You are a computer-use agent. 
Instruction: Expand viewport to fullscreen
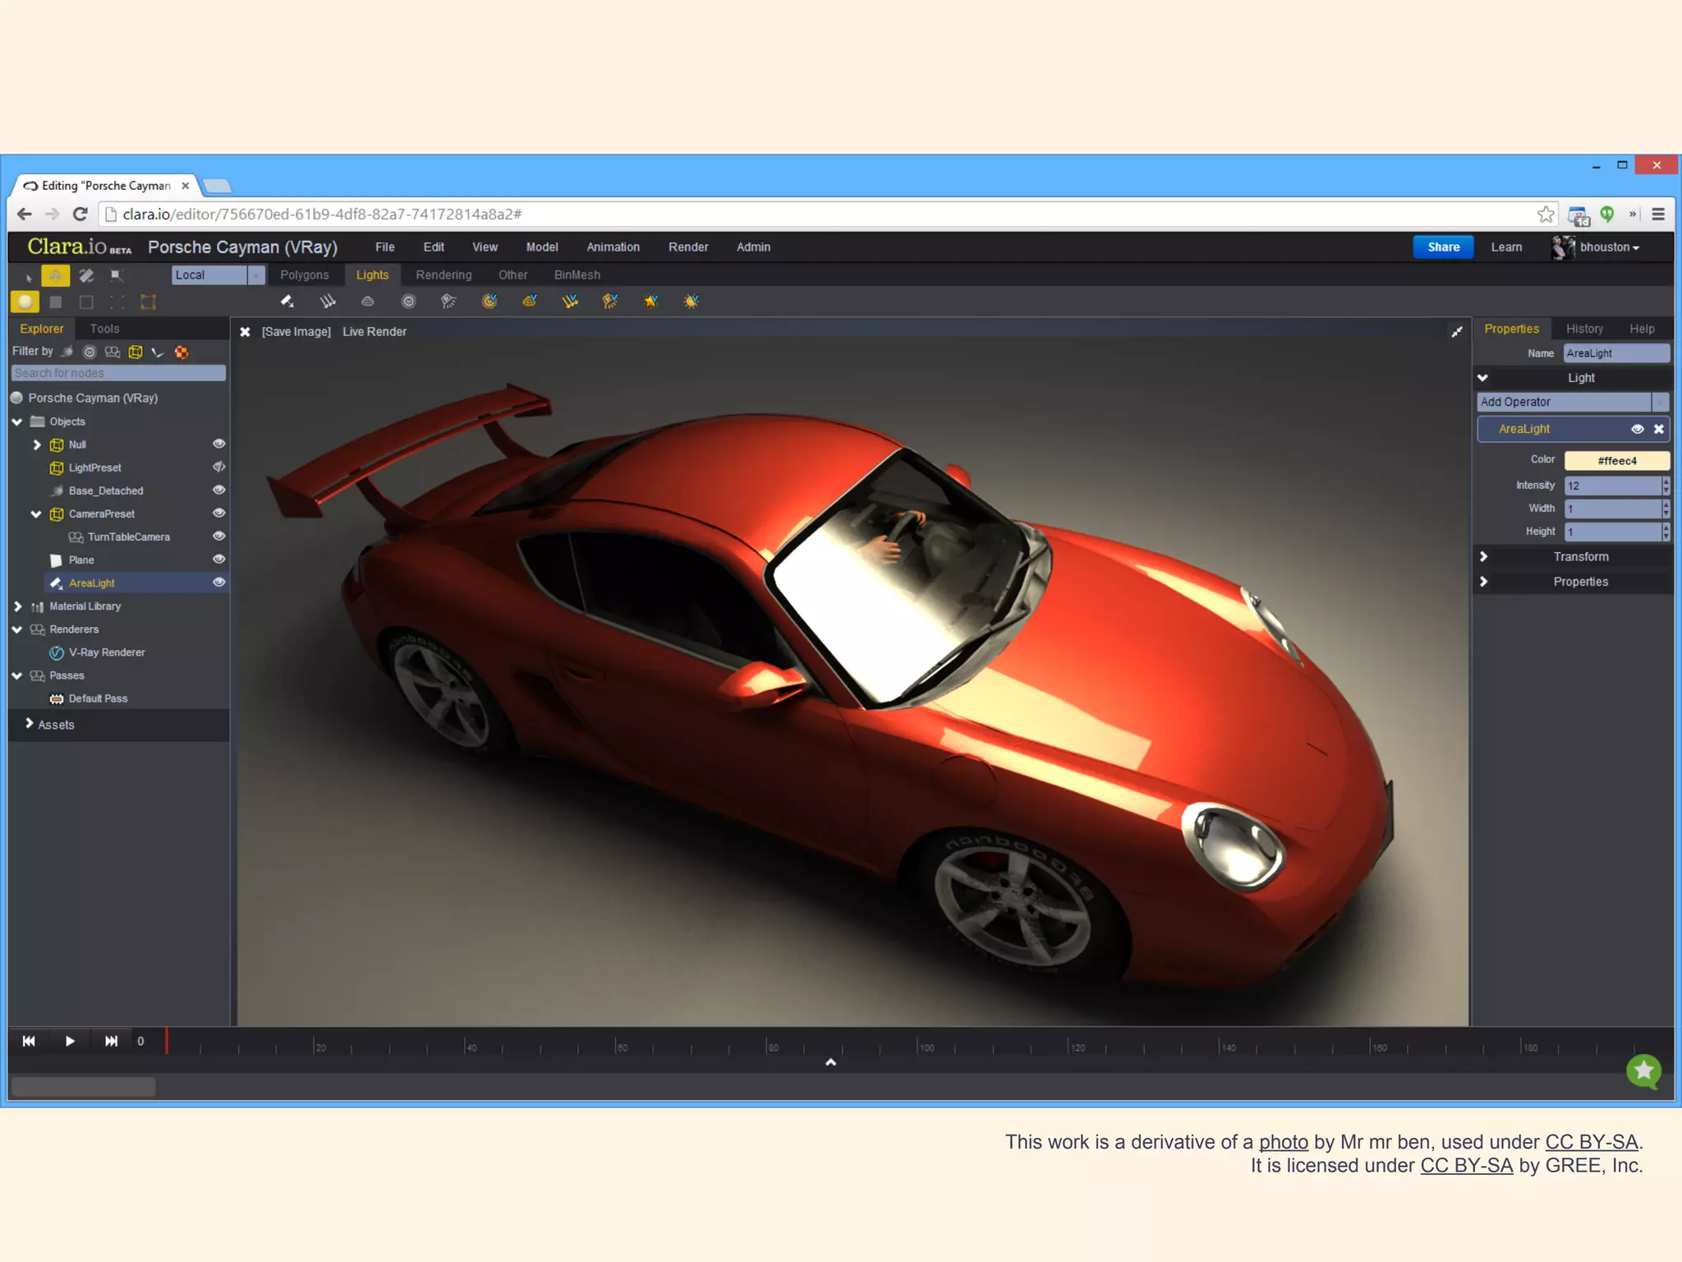[x=1456, y=332]
